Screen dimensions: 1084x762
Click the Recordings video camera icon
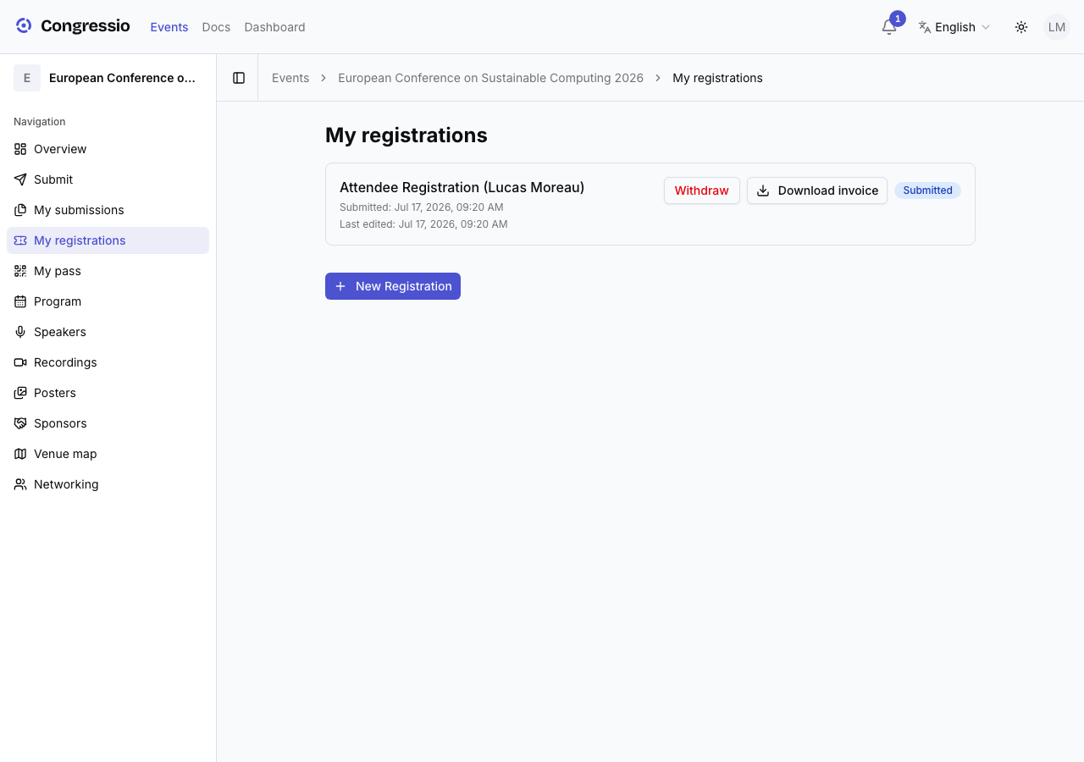[20, 362]
